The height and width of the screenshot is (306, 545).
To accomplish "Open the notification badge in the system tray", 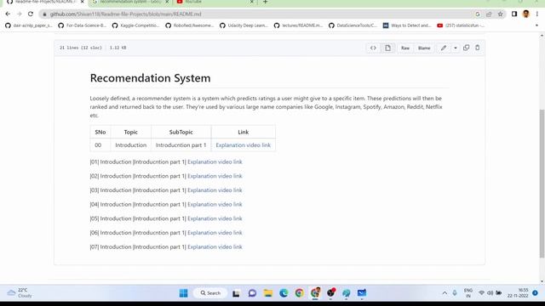I will tap(535, 292).
